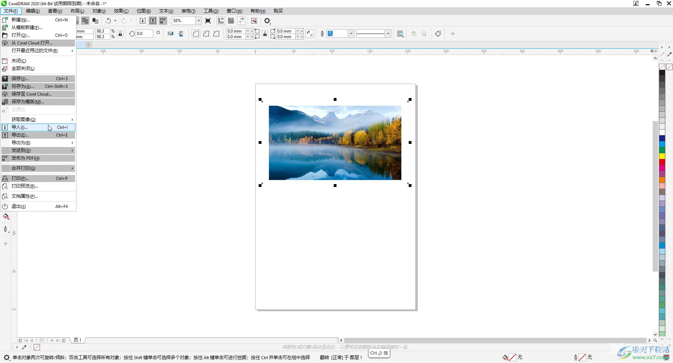Open the 位图 menu in menu bar

pos(144,11)
